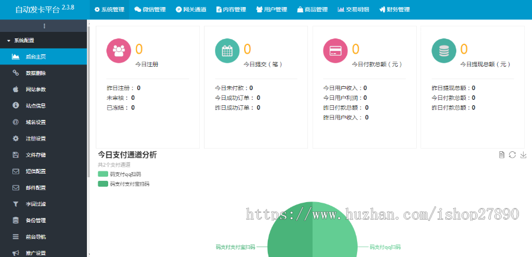
Task: Toggle the sidebar with the three-dot icon
Action: pyautogui.click(x=44, y=26)
